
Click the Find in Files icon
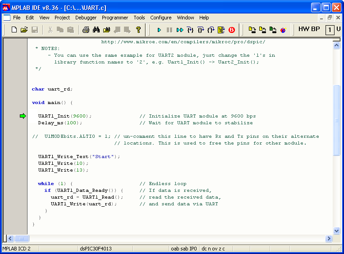(106, 30)
